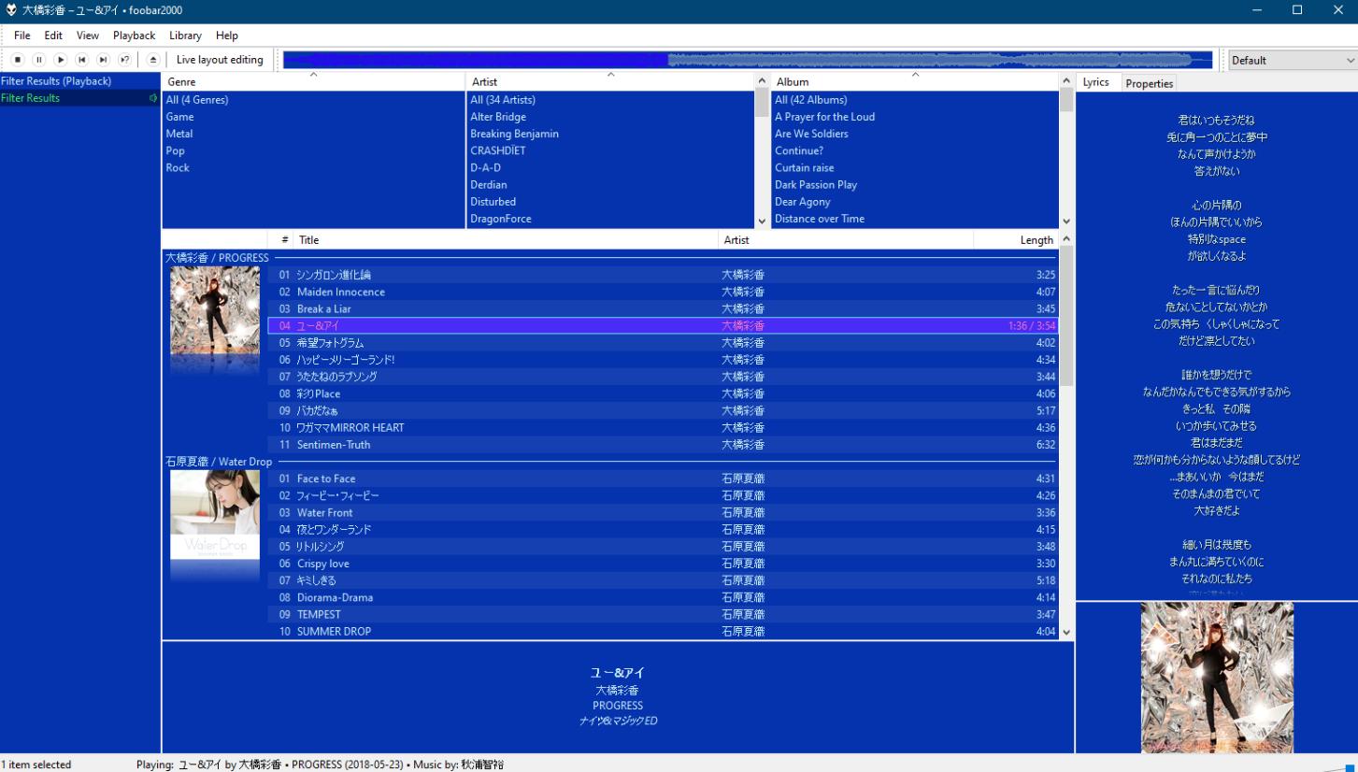Seek within the waveform seekbar
The image size is (1358, 772).
pyautogui.click(x=748, y=60)
